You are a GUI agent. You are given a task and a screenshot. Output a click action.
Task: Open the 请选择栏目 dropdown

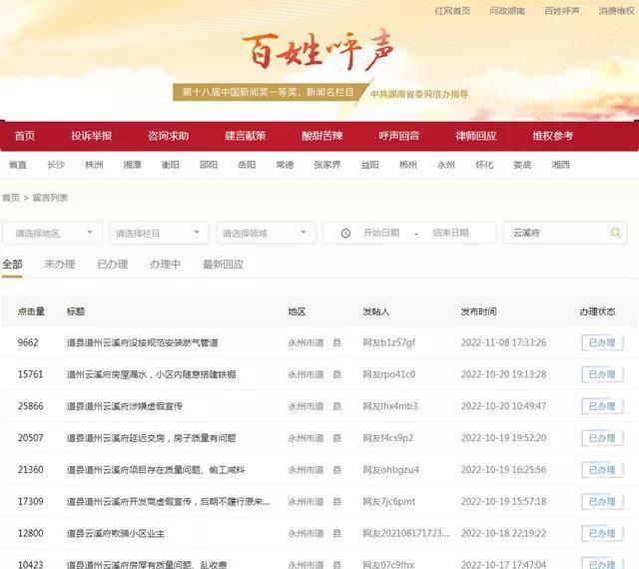pyautogui.click(x=158, y=233)
